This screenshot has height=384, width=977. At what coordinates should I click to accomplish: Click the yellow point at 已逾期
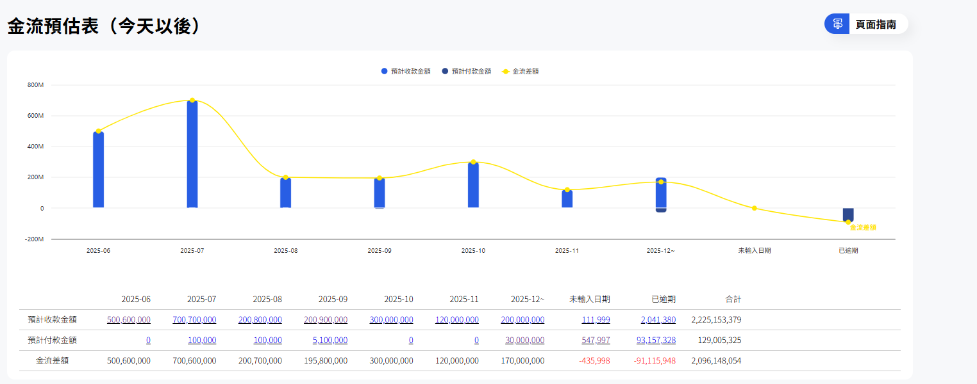click(848, 222)
